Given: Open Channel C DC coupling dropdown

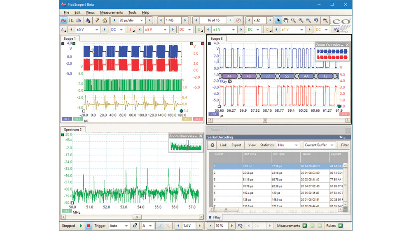Looking at the screenshot, I should pyautogui.click(x=258, y=30).
